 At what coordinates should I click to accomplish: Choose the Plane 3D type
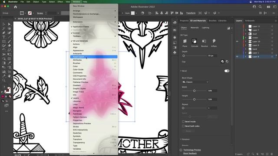[185, 41]
